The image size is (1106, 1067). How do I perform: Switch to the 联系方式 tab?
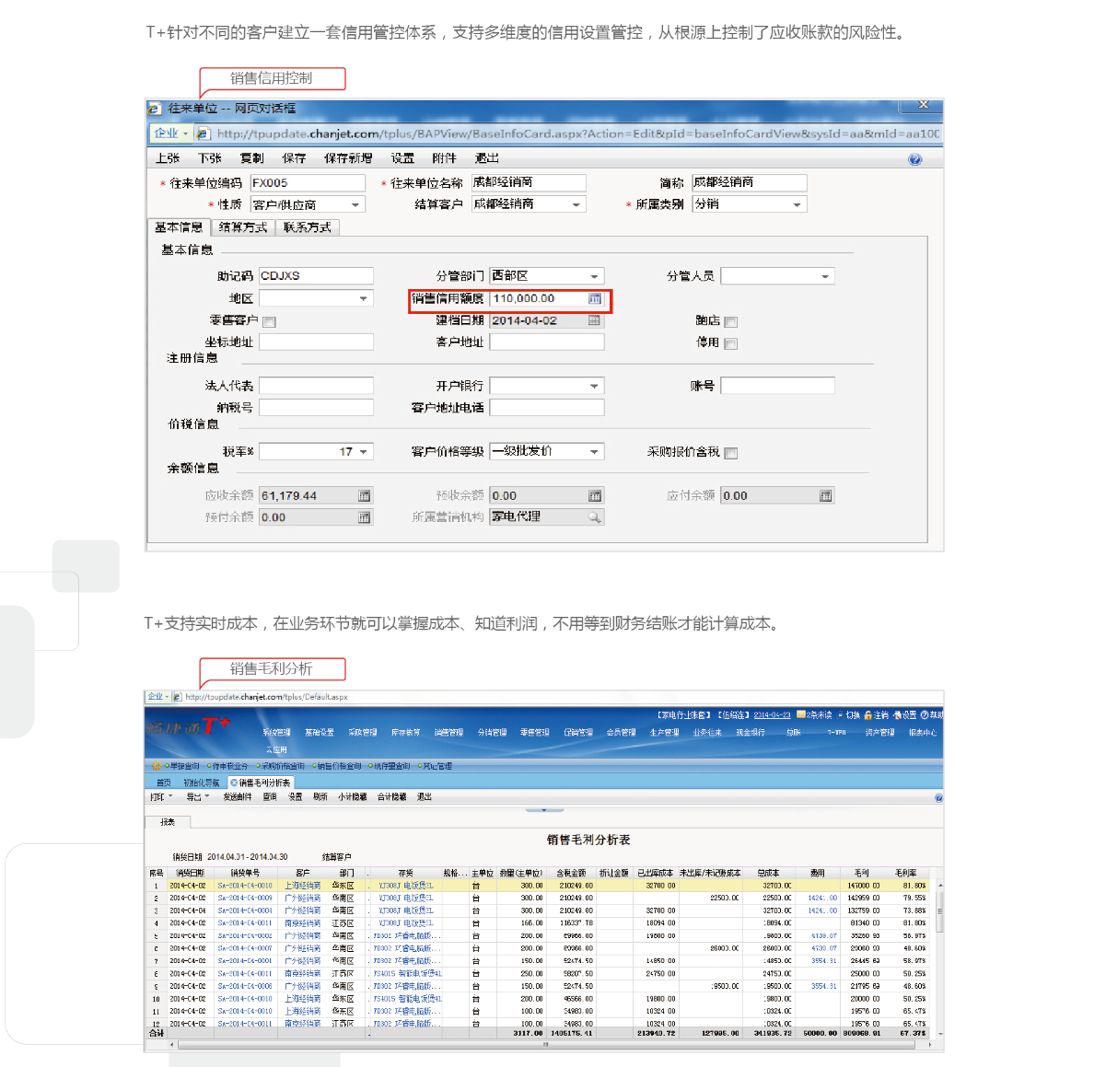(x=308, y=227)
